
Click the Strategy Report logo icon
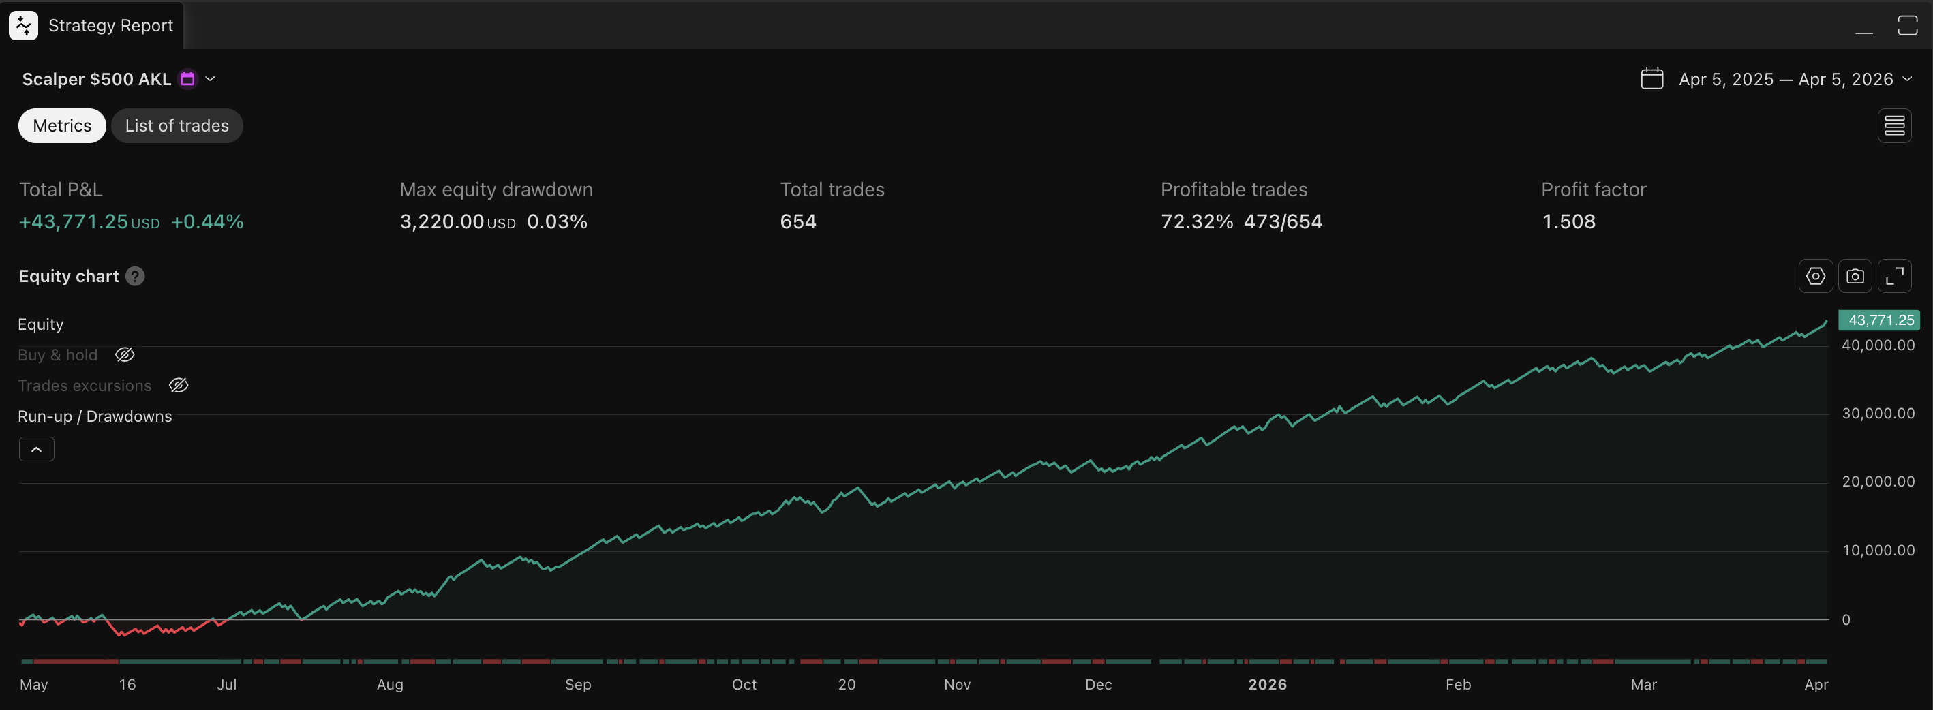[22, 25]
